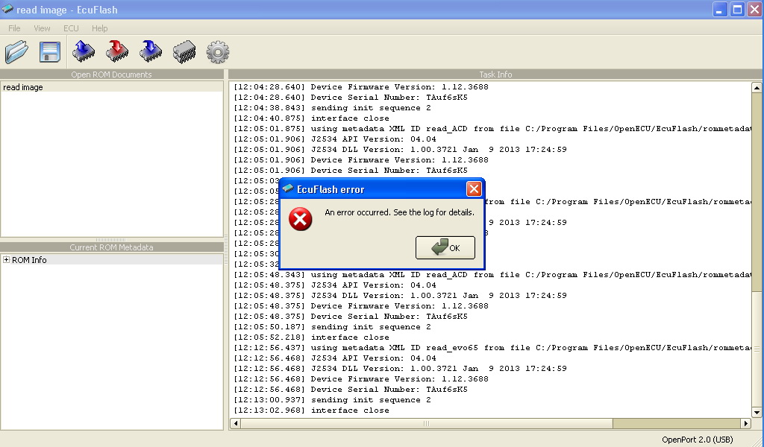Click the 12:05:48.375 Device Serial Number line
The width and height of the screenshot is (764, 447).
point(351,316)
